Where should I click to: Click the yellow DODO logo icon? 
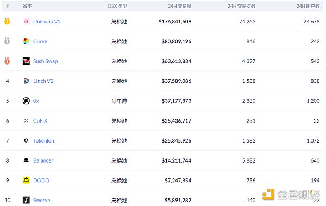(x=26, y=181)
